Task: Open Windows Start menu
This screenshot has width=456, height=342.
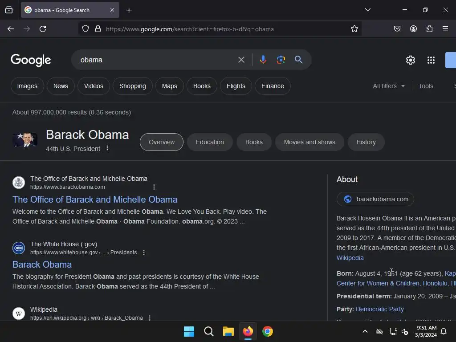Action: point(189,331)
